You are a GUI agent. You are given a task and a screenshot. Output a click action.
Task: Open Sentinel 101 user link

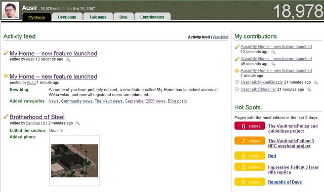pyautogui.click(x=36, y=123)
